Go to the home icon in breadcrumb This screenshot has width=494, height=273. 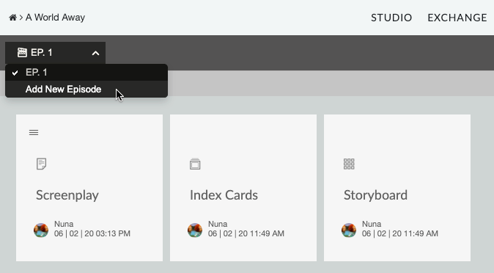click(x=12, y=18)
